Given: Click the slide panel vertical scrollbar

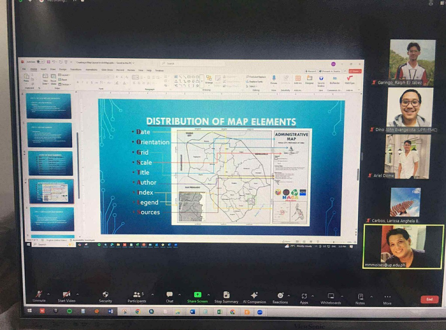Looking at the screenshot, I should 77,166.
